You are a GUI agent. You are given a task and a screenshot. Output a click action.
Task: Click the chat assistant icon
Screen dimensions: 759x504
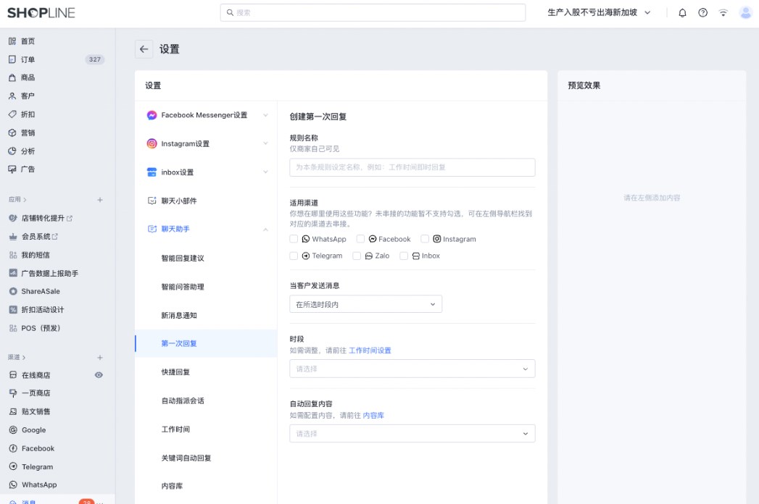pyautogui.click(x=152, y=229)
